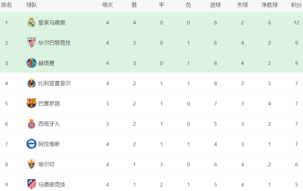Click the 西班牙人 team name

49,124
